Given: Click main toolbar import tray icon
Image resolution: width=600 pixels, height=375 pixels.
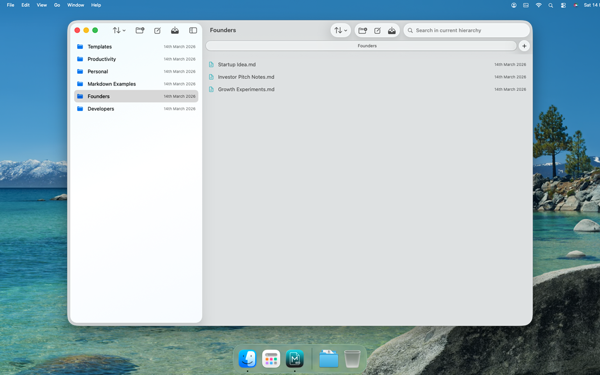Looking at the screenshot, I should (x=392, y=30).
